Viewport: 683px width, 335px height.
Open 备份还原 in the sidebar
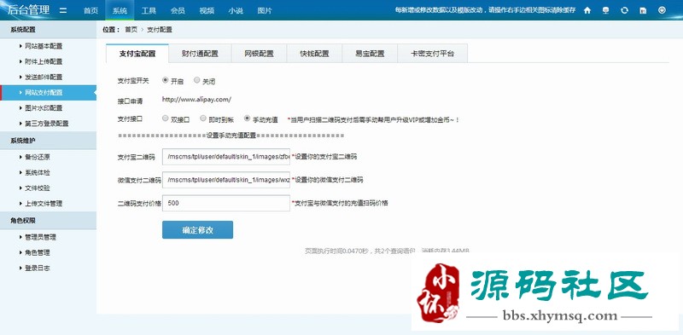pos(38,157)
